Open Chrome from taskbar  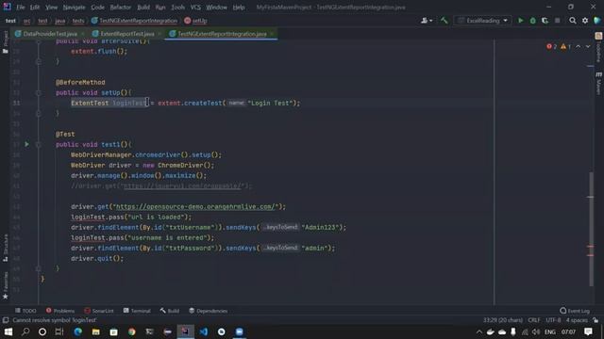[x=132, y=331]
